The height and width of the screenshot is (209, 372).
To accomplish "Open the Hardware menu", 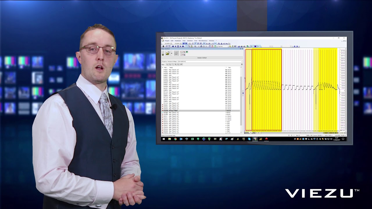I will 178,41.
